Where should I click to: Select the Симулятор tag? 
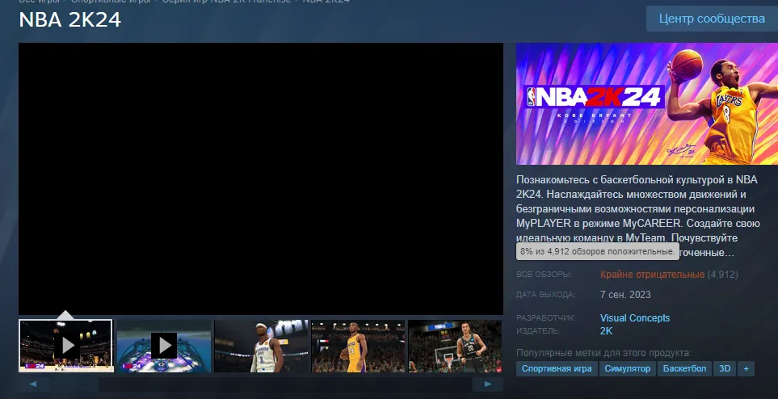627,369
